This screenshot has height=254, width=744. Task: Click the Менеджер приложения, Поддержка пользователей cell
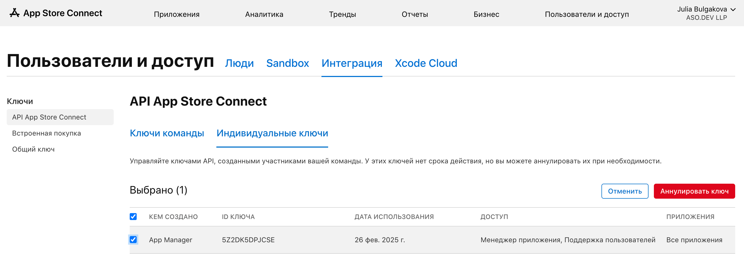point(568,240)
